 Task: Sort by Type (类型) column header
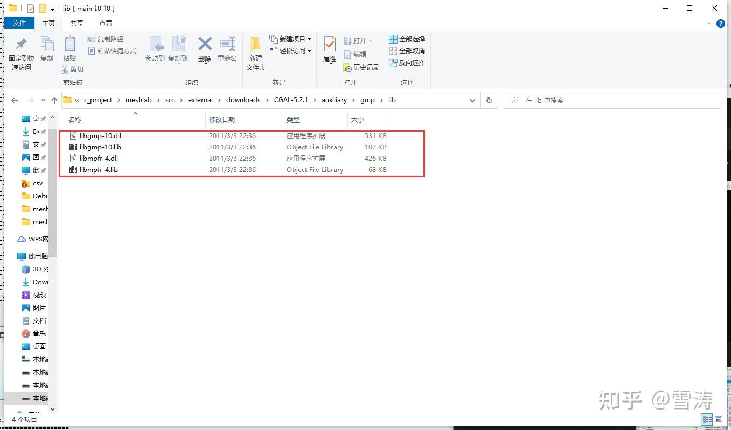tap(293, 119)
